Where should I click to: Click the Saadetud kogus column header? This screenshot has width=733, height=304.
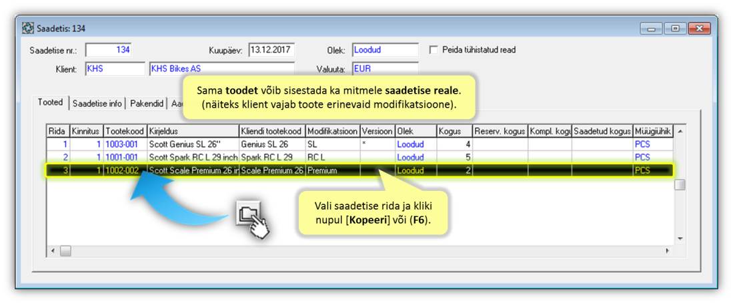(x=602, y=132)
